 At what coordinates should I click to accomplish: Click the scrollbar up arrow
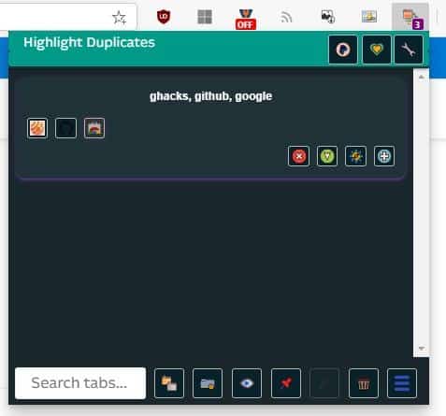pos(422,77)
